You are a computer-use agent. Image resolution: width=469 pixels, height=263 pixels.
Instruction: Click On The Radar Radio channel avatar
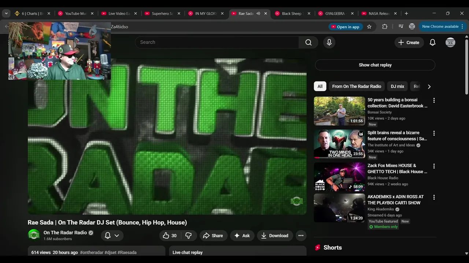[x=34, y=235]
